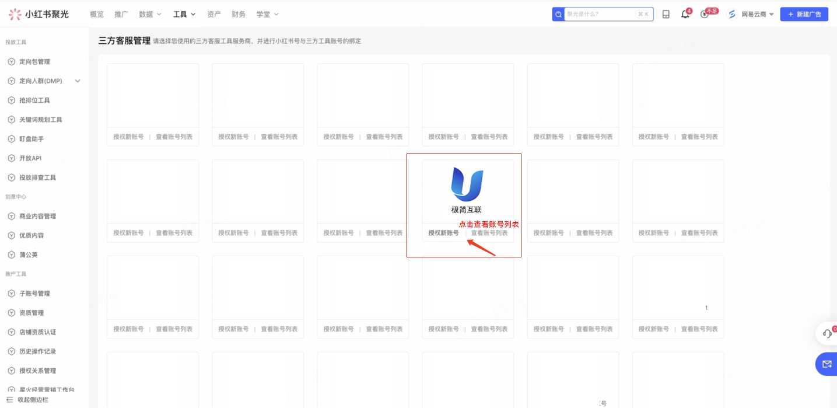Click the 新建广告 button
This screenshot has width=837, height=408.
[804, 14]
